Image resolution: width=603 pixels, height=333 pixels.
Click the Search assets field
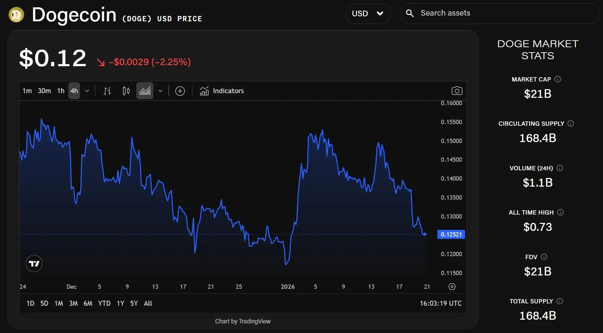[500, 13]
